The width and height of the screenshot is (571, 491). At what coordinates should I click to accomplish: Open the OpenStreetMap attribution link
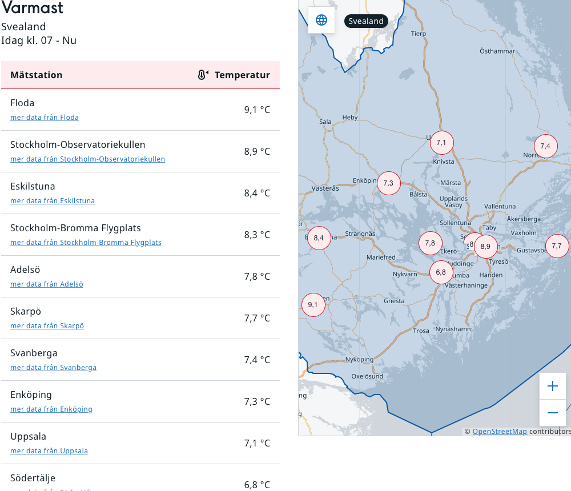point(499,432)
